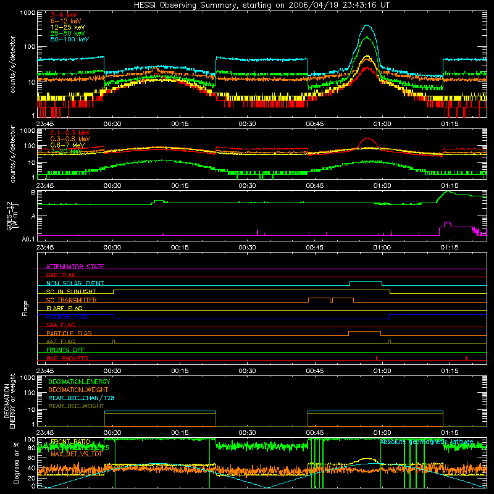The height and width of the screenshot is (494, 494).
Task: Select the "FLARE_FLAG" label
Action: click(x=64, y=308)
